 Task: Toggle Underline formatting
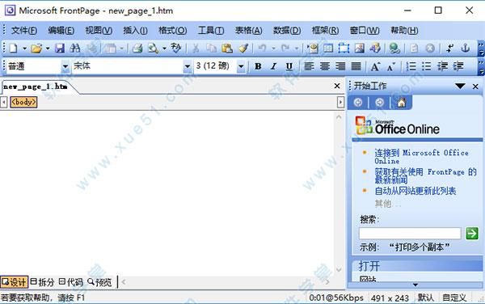[x=289, y=66]
